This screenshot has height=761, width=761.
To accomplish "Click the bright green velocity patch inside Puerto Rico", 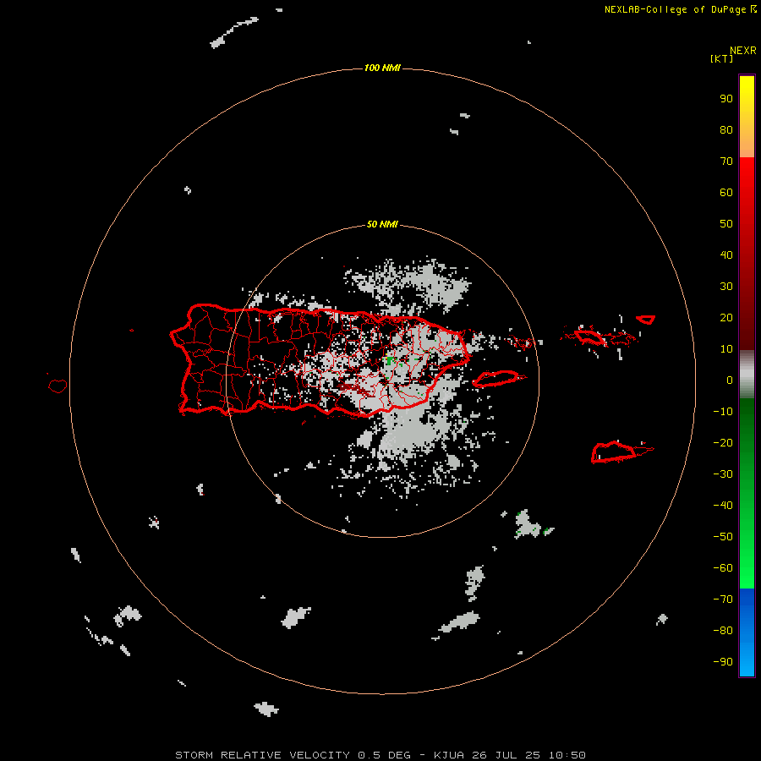I will pyautogui.click(x=389, y=360).
